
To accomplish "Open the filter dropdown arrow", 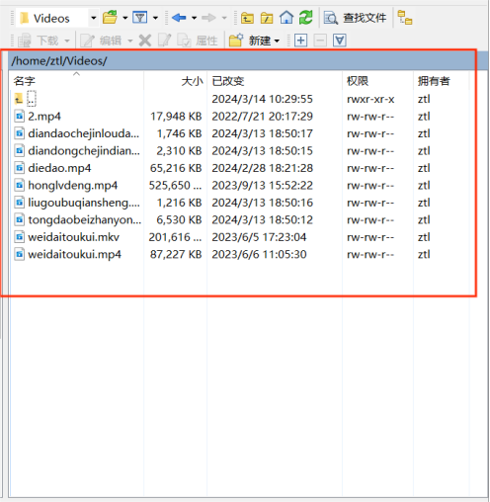I will (x=155, y=18).
